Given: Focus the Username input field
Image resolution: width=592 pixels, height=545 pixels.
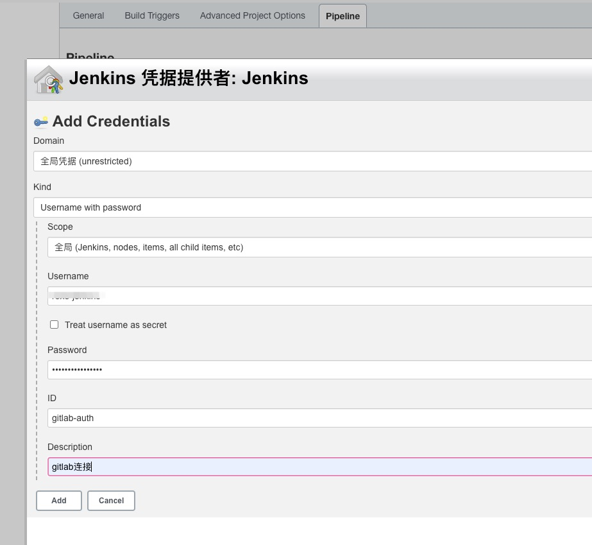Looking at the screenshot, I should tap(319, 296).
